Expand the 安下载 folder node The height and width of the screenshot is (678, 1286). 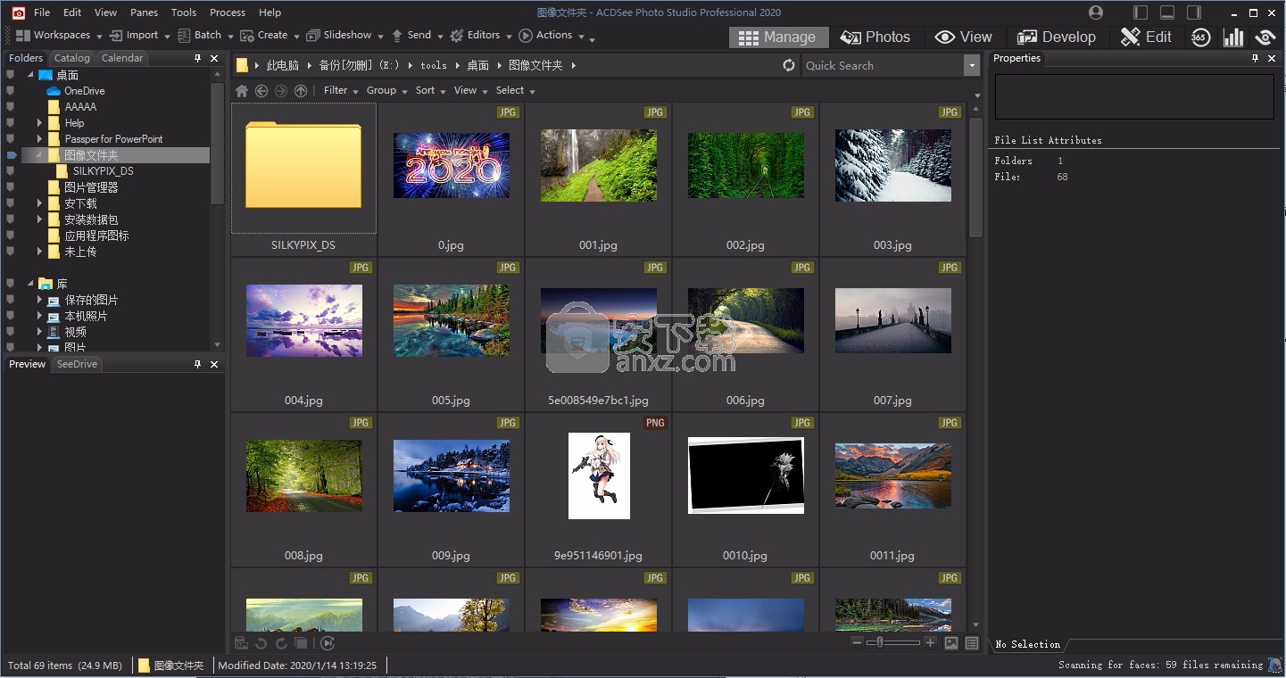39,203
